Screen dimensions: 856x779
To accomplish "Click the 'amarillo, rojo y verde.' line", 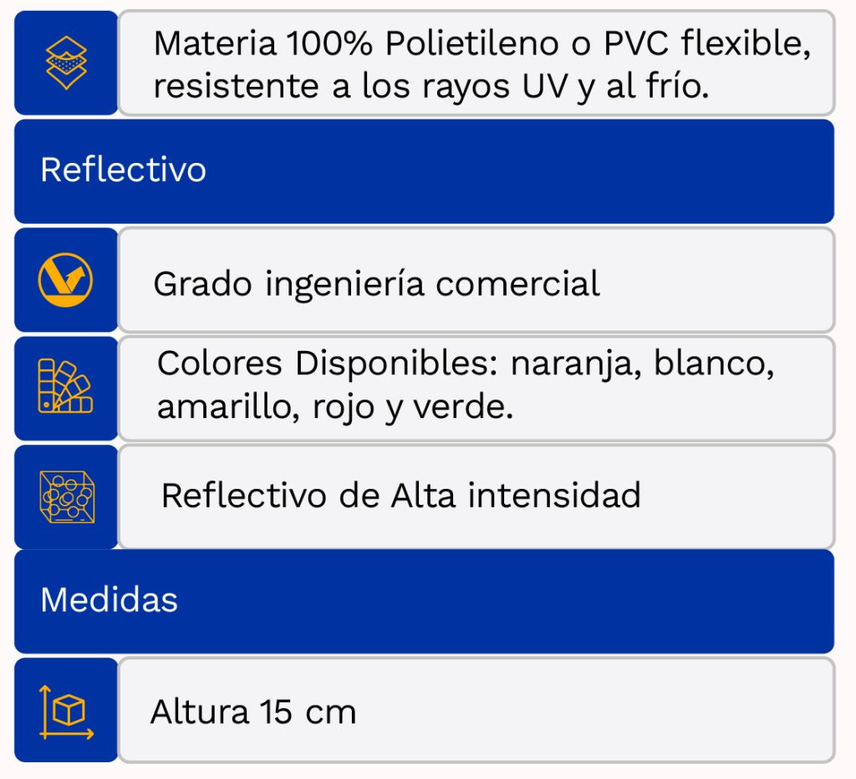I will pos(334,408).
